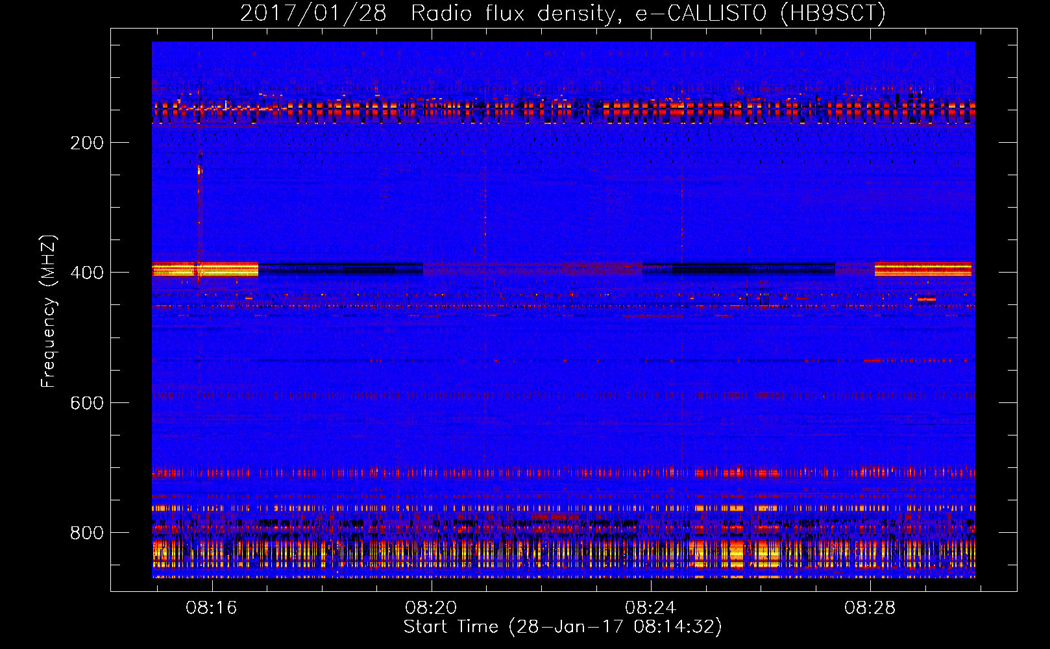Click the 400 frequency tick label

click(x=87, y=273)
